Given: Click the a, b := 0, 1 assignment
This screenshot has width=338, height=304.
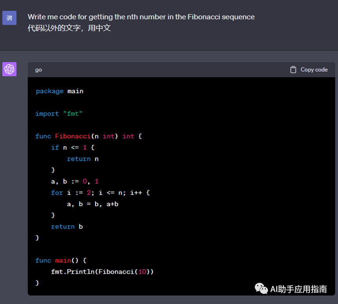Looking at the screenshot, I should pos(75,182).
